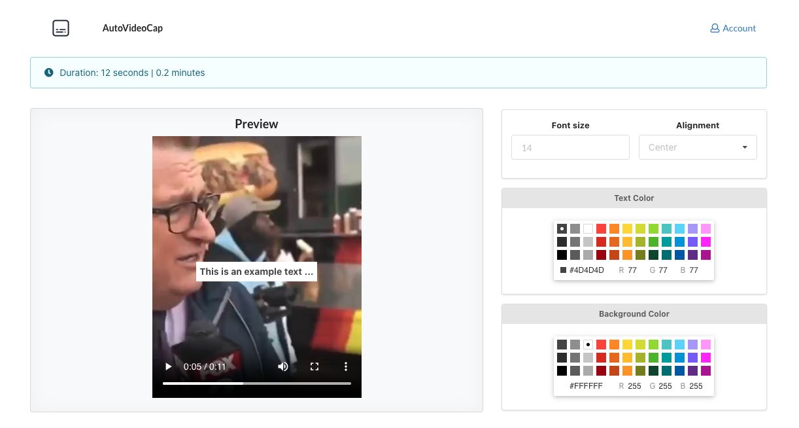Choose top-row red in Text Color
The image size is (799, 428).
(601, 228)
